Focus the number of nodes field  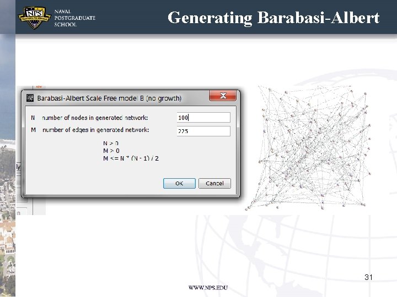click(203, 118)
